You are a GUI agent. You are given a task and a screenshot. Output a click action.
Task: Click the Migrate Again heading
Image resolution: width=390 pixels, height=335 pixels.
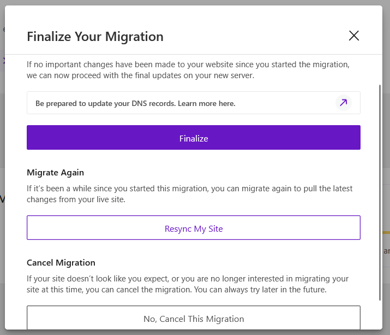click(x=55, y=172)
